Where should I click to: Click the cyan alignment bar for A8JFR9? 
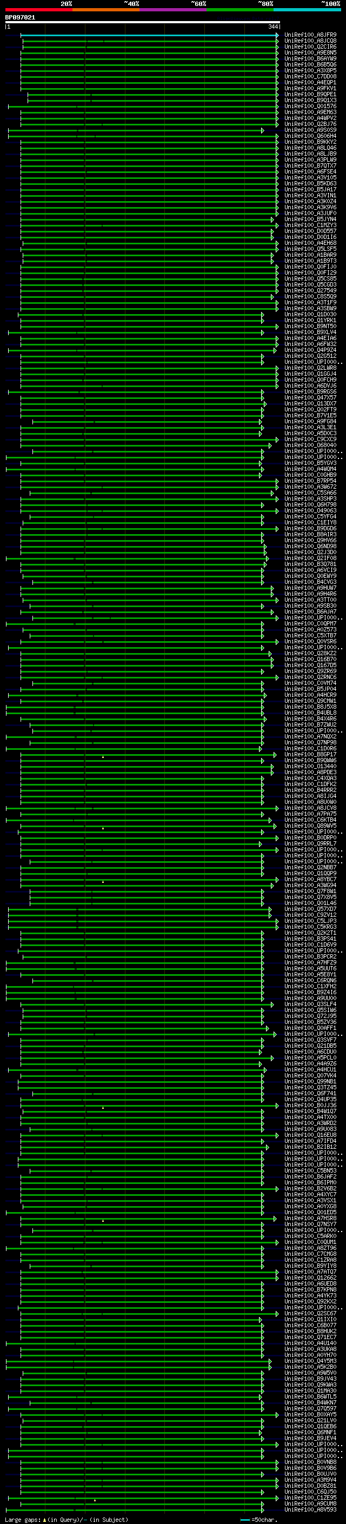(x=150, y=35)
